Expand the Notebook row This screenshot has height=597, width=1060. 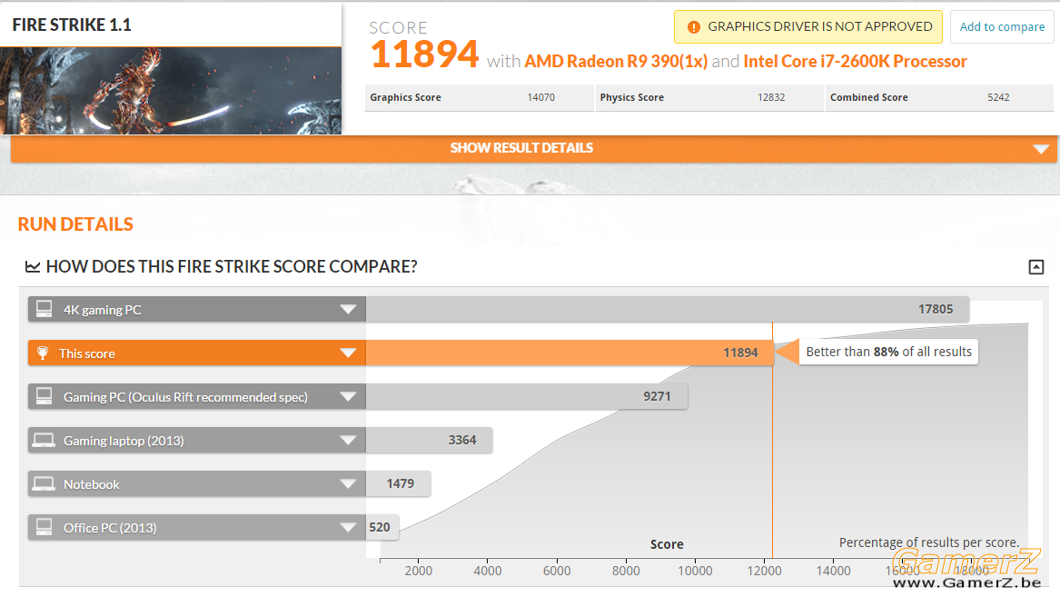pos(348,484)
